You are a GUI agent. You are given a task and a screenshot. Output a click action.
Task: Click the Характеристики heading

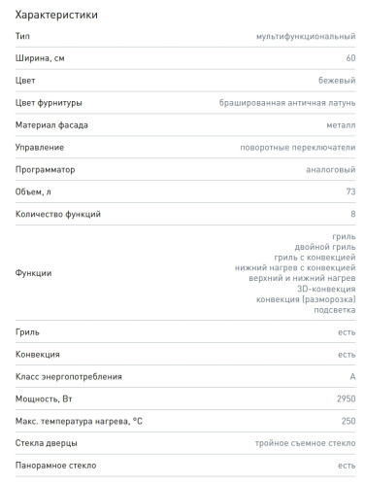[x=56, y=15]
